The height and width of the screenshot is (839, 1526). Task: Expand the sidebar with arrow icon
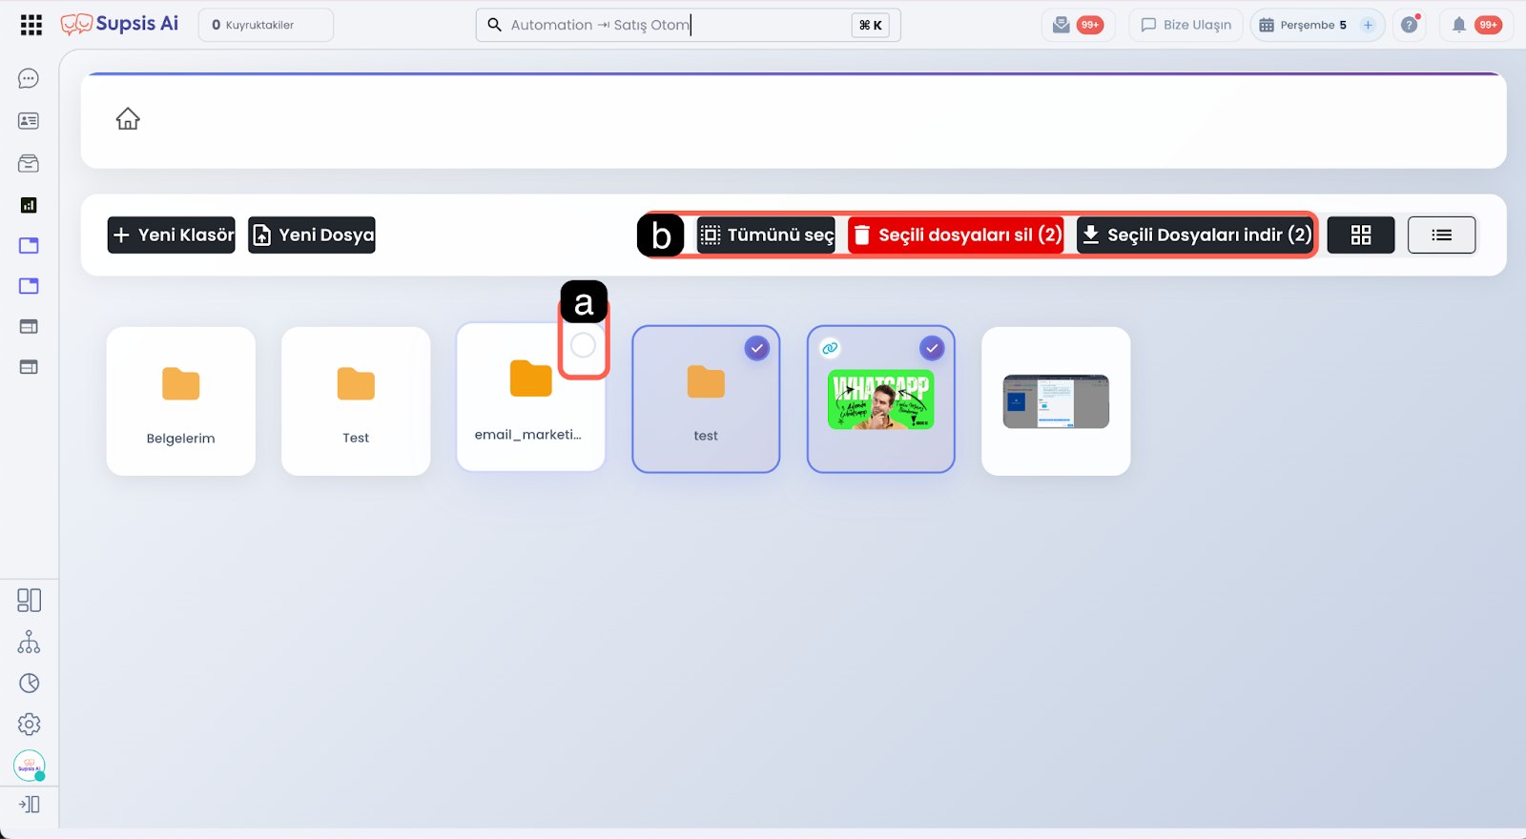point(29,805)
